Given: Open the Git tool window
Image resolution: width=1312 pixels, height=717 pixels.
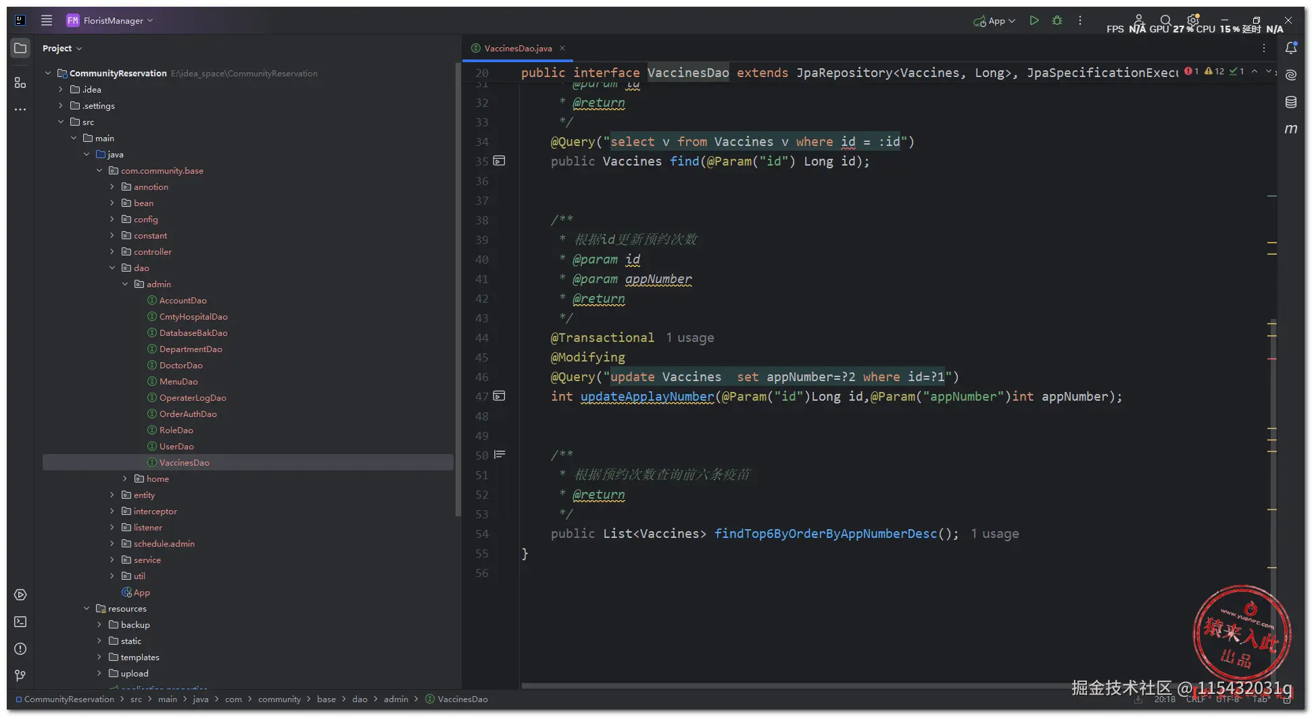Looking at the screenshot, I should point(20,676).
